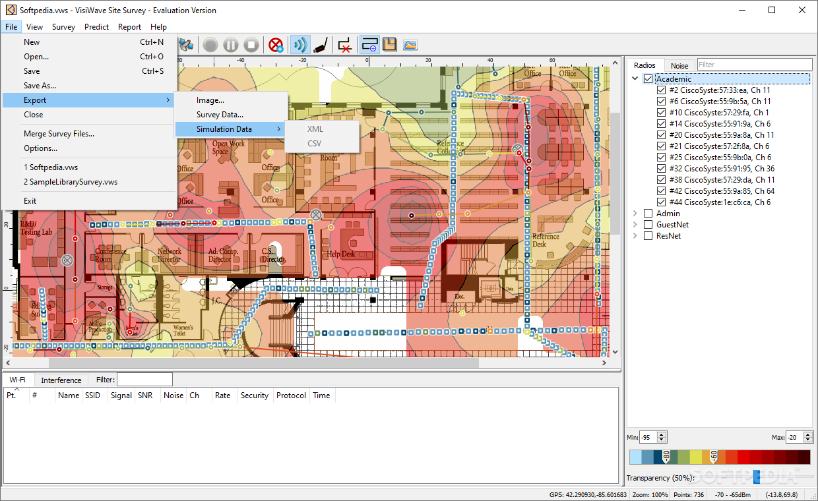The image size is (818, 501).
Task: Expand the ResNet tree node
Action: (635, 236)
